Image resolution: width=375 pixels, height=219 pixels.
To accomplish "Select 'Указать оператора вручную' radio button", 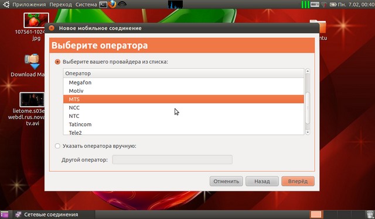I will pyautogui.click(x=57, y=146).
